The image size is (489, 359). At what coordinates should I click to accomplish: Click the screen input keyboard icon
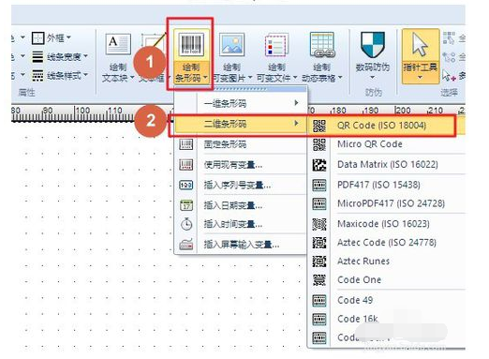[x=186, y=245]
